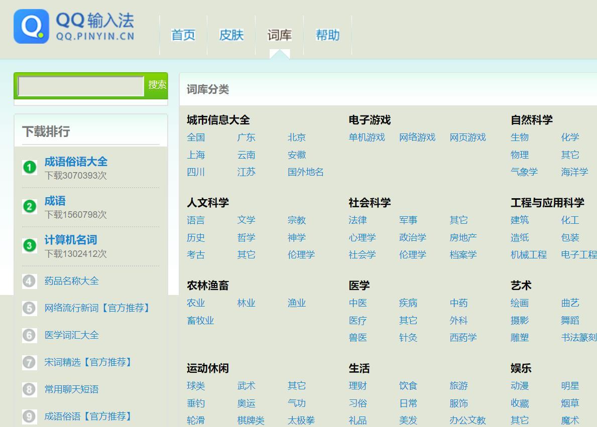Open the 成语 ranked second dictionary

coord(55,201)
